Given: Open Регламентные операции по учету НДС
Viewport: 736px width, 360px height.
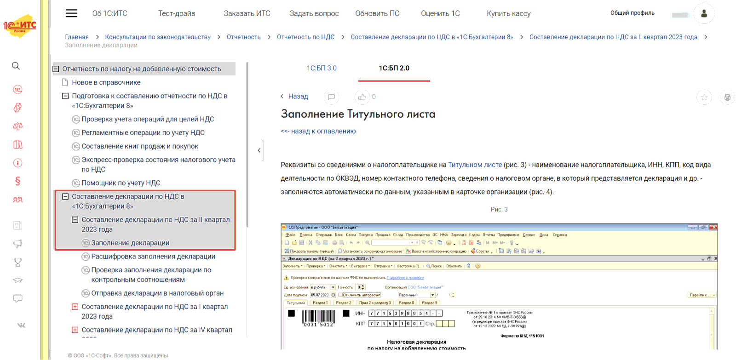Looking at the screenshot, I should click(x=143, y=132).
